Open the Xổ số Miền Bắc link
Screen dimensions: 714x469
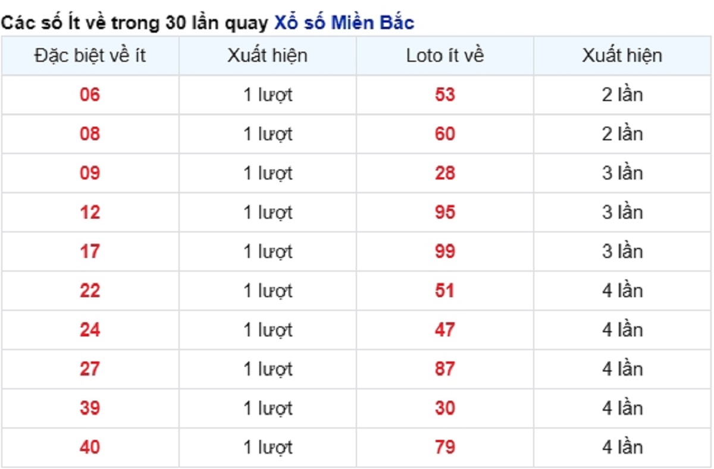pyautogui.click(x=344, y=23)
